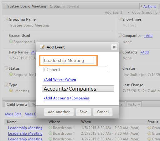This screenshot has height=141, width=160.
Task: Click +Add Accounts/Companies link
Action: point(67,98)
